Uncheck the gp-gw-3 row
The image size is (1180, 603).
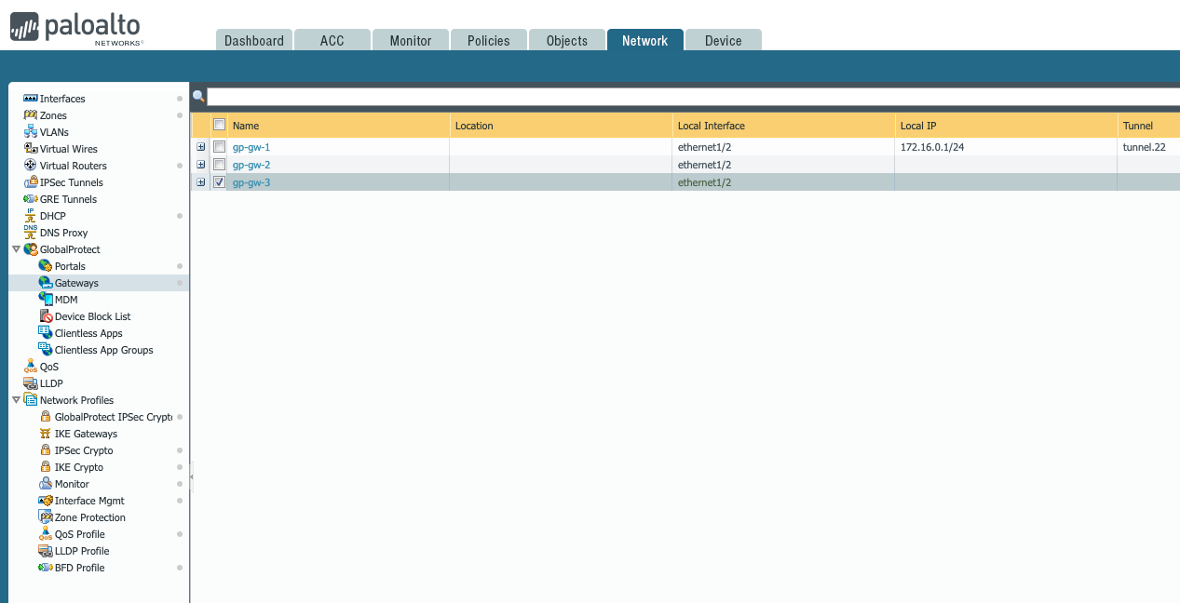coord(219,182)
